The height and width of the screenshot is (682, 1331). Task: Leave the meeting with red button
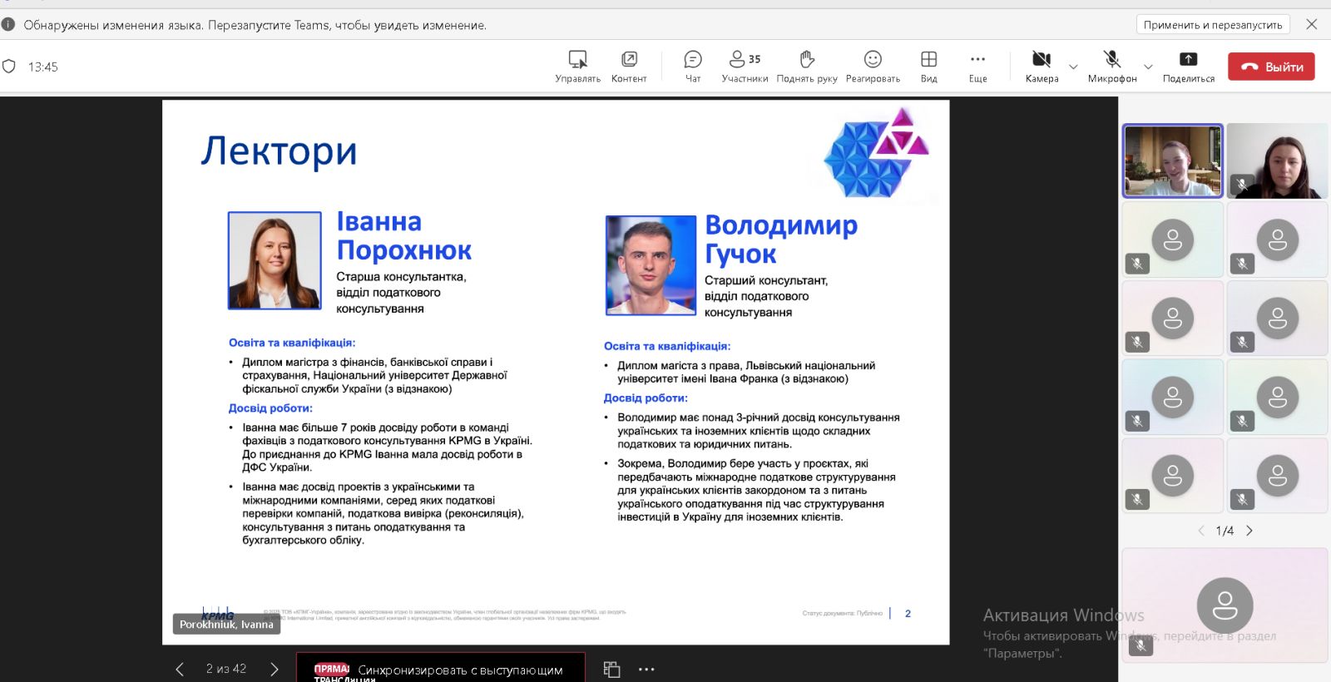click(1271, 67)
